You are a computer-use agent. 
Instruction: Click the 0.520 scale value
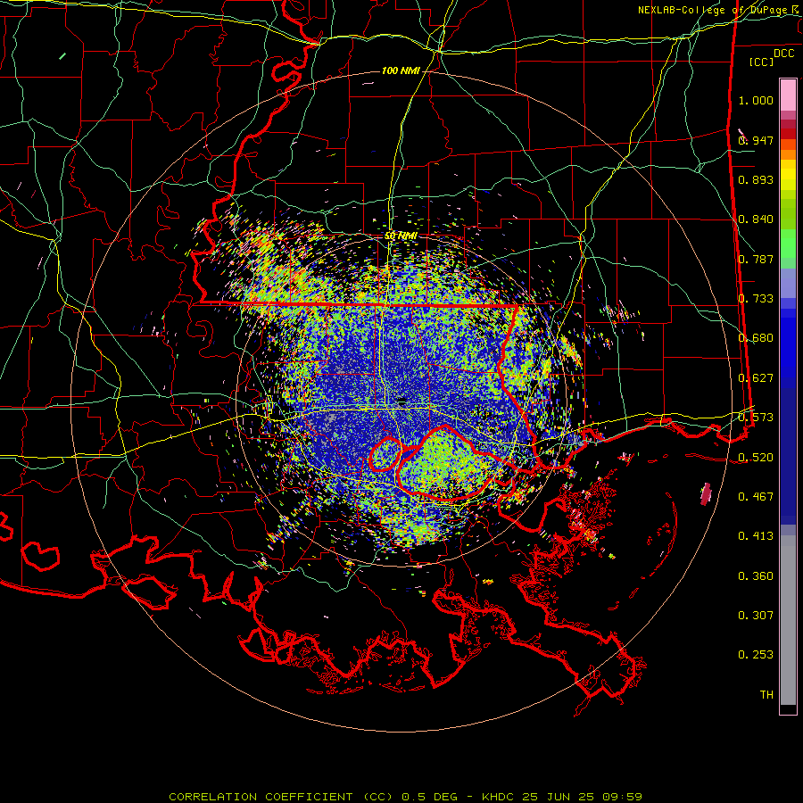tap(756, 458)
